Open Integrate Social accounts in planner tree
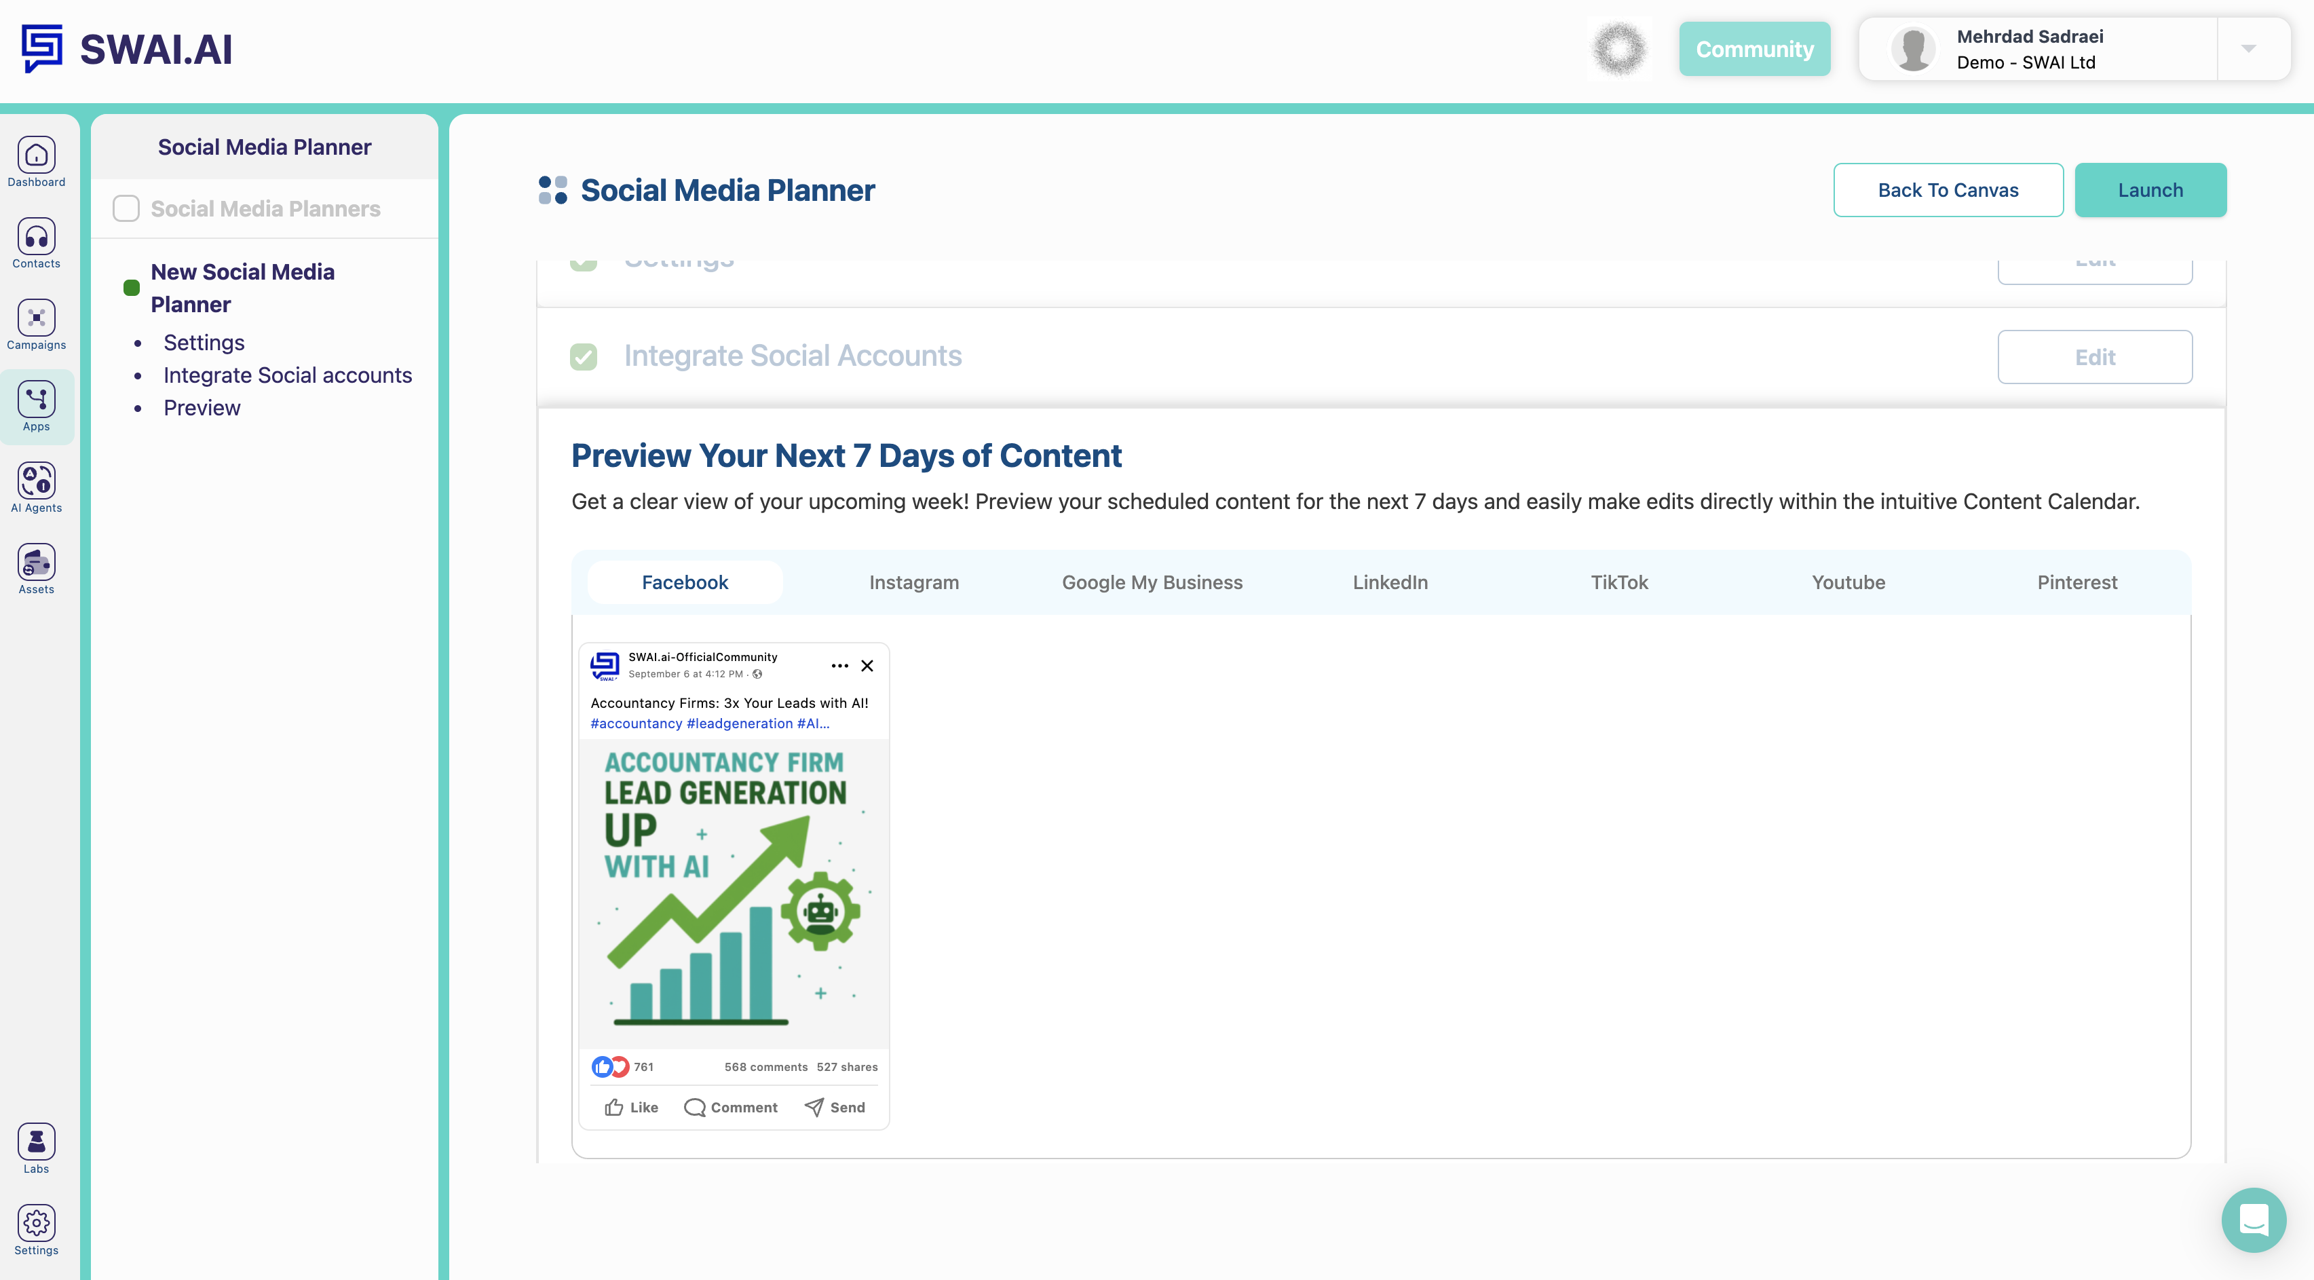 [x=288, y=375]
